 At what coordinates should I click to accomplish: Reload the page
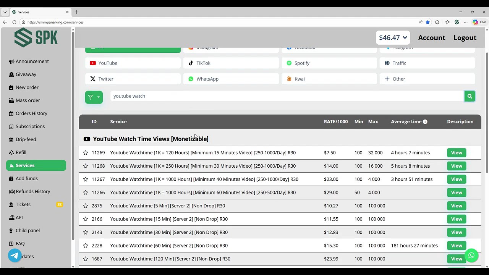(x=14, y=22)
